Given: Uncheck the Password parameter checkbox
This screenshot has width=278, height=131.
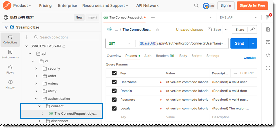Looking at the screenshot, I should coord(114,100).
